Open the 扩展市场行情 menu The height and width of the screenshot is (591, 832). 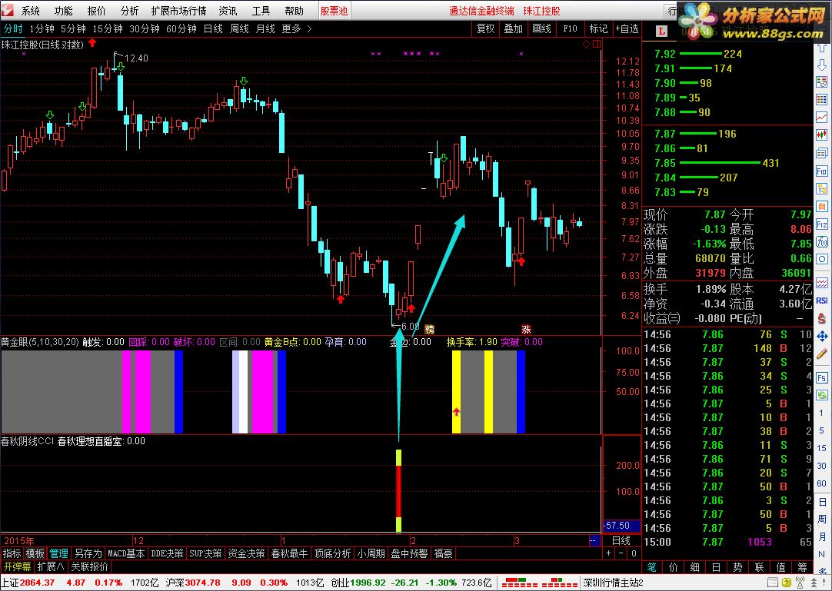[x=179, y=11]
